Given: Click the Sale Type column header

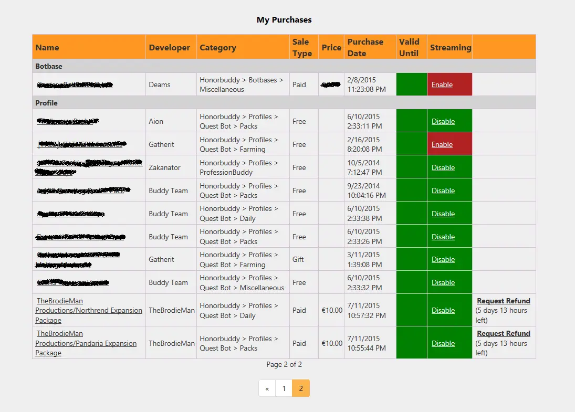Looking at the screenshot, I should (304, 47).
